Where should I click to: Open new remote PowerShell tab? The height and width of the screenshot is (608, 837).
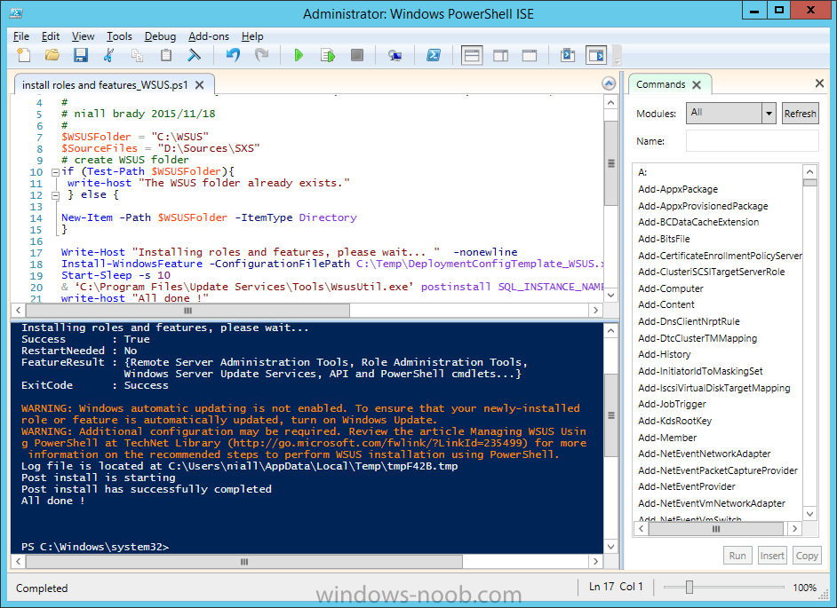tap(395, 55)
